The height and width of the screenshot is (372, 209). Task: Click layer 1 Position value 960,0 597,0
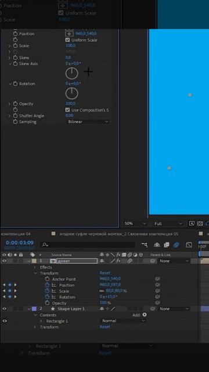[x=110, y=285]
